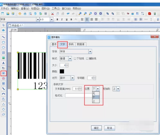Click the red PDF export icon

[149, 14]
